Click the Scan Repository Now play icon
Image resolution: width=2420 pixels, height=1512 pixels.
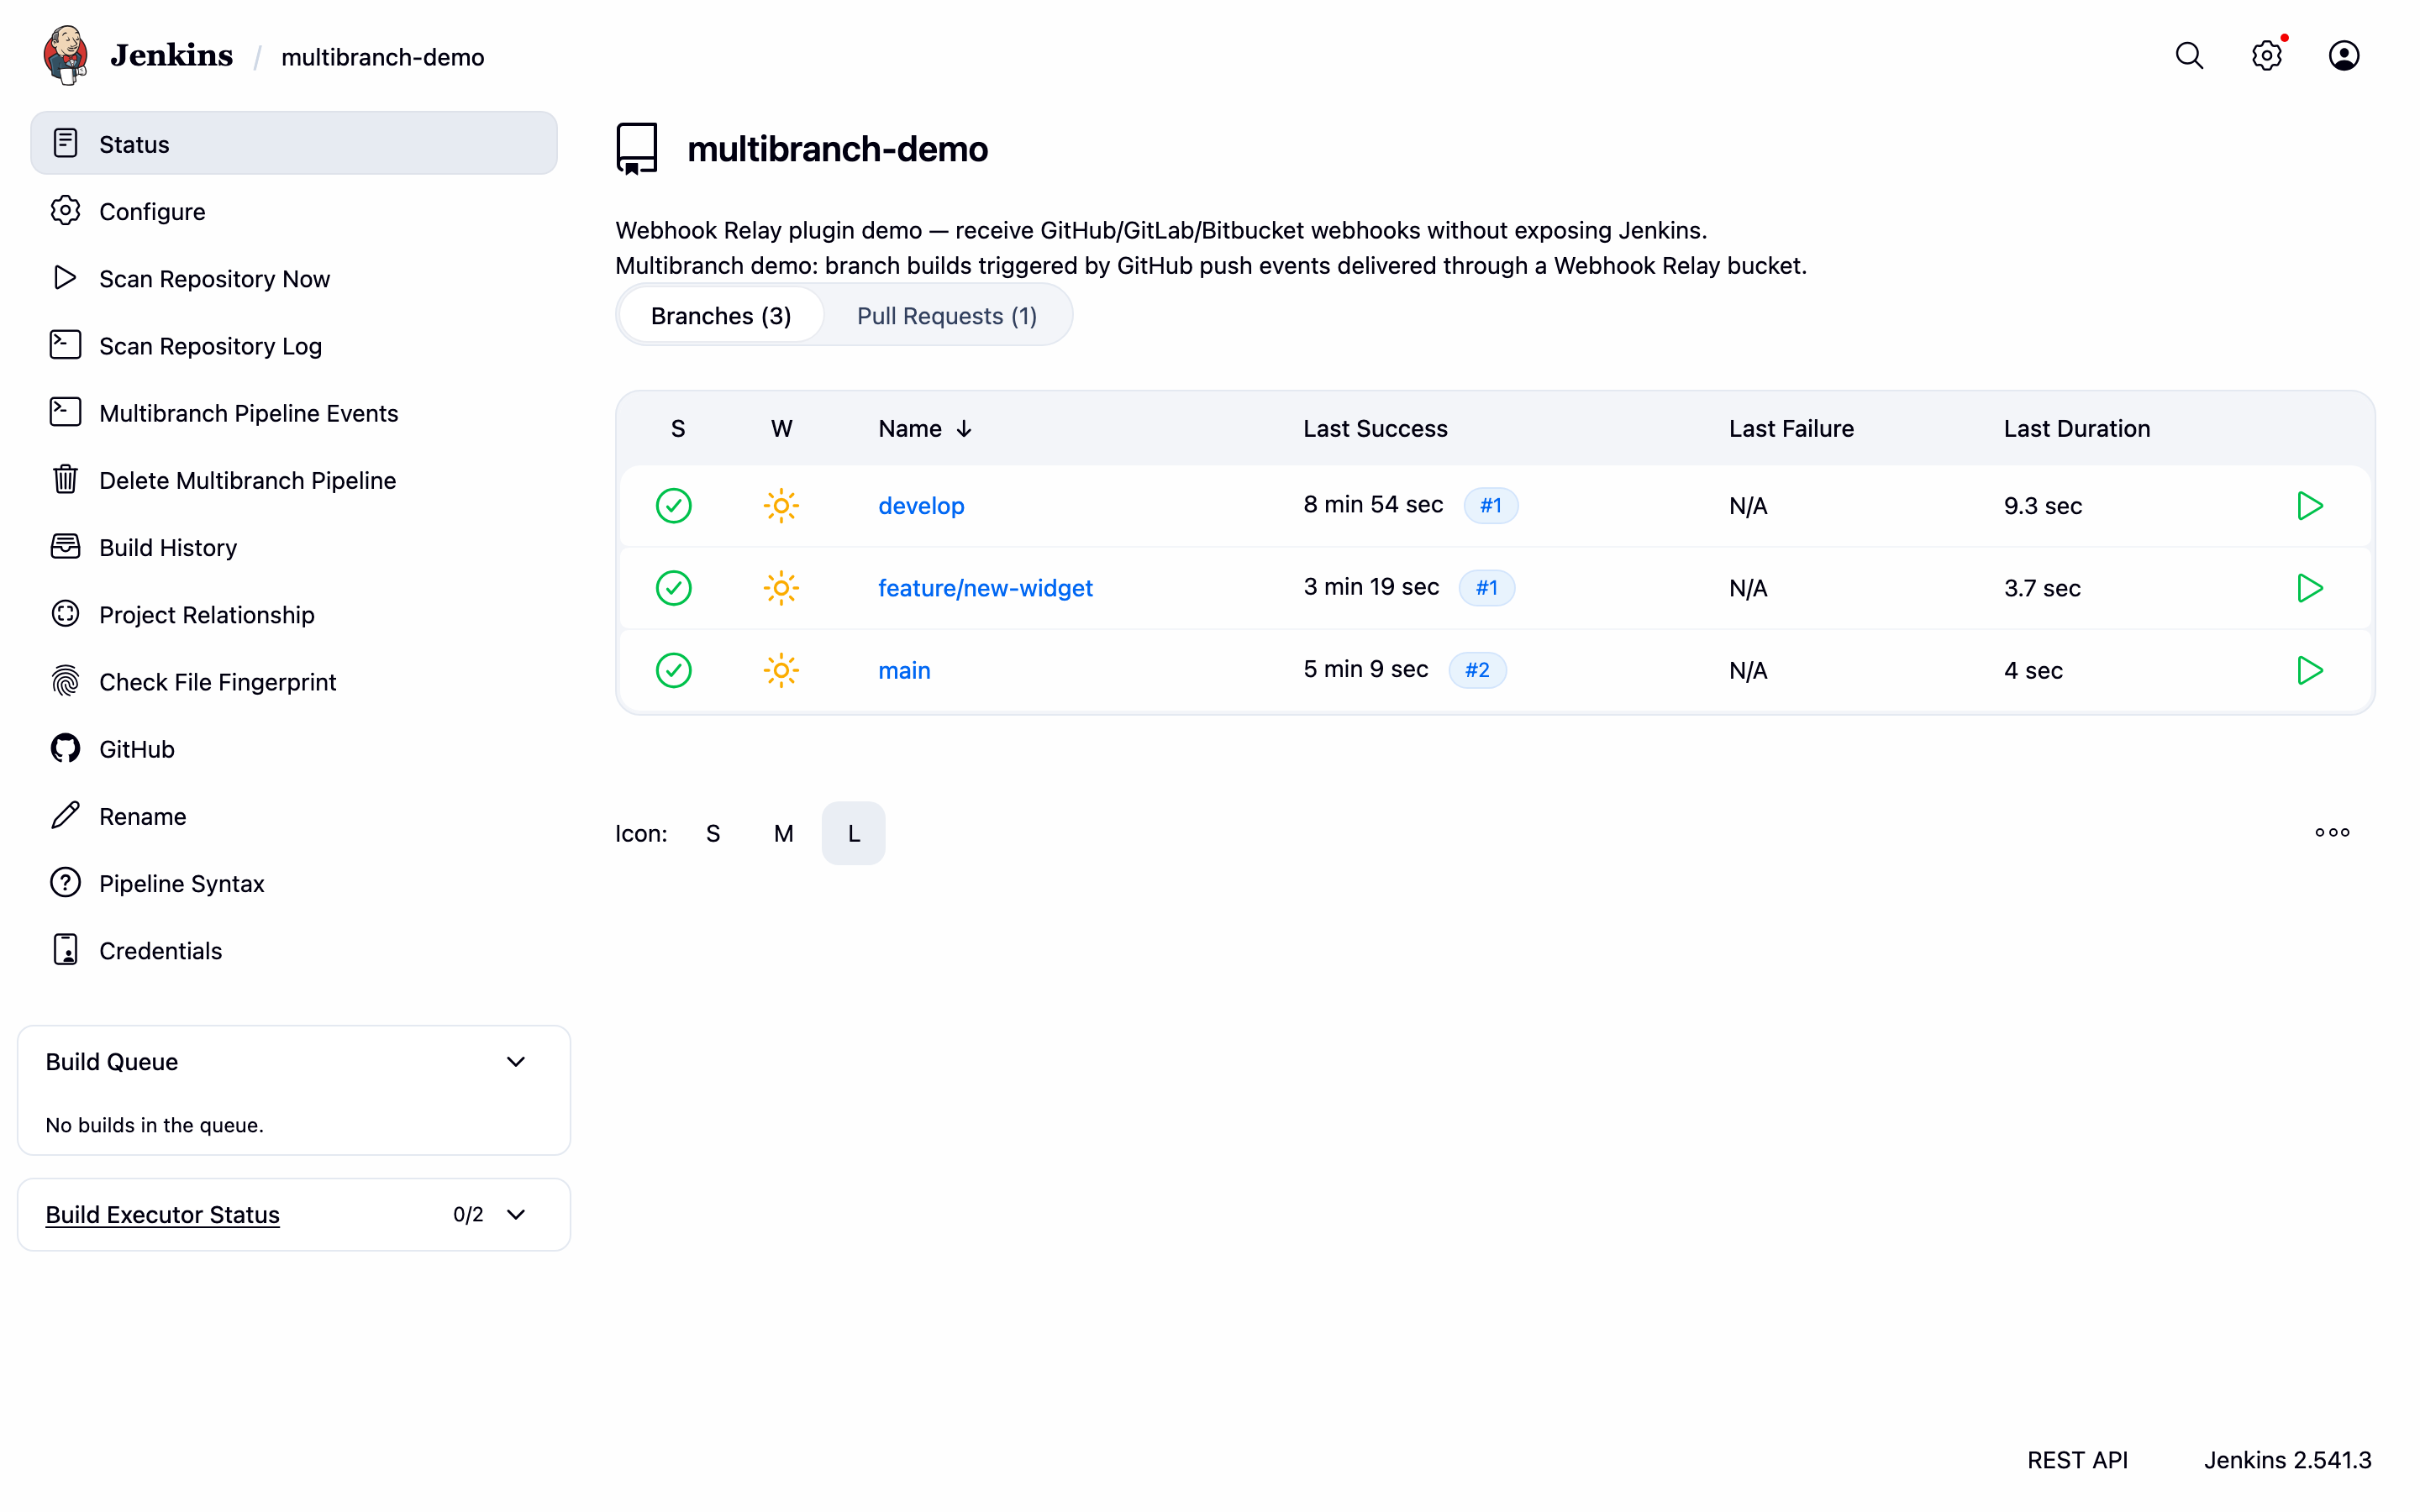(65, 278)
